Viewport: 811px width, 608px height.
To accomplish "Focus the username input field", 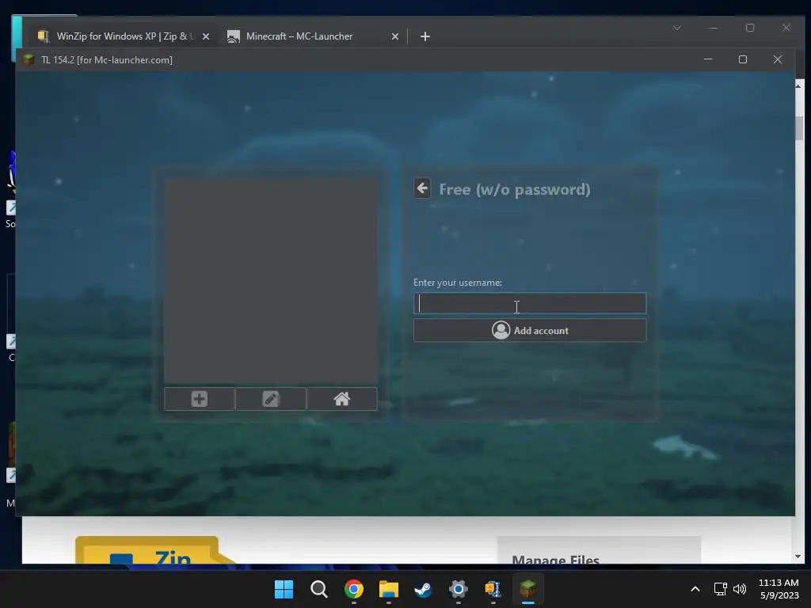I will (530, 303).
